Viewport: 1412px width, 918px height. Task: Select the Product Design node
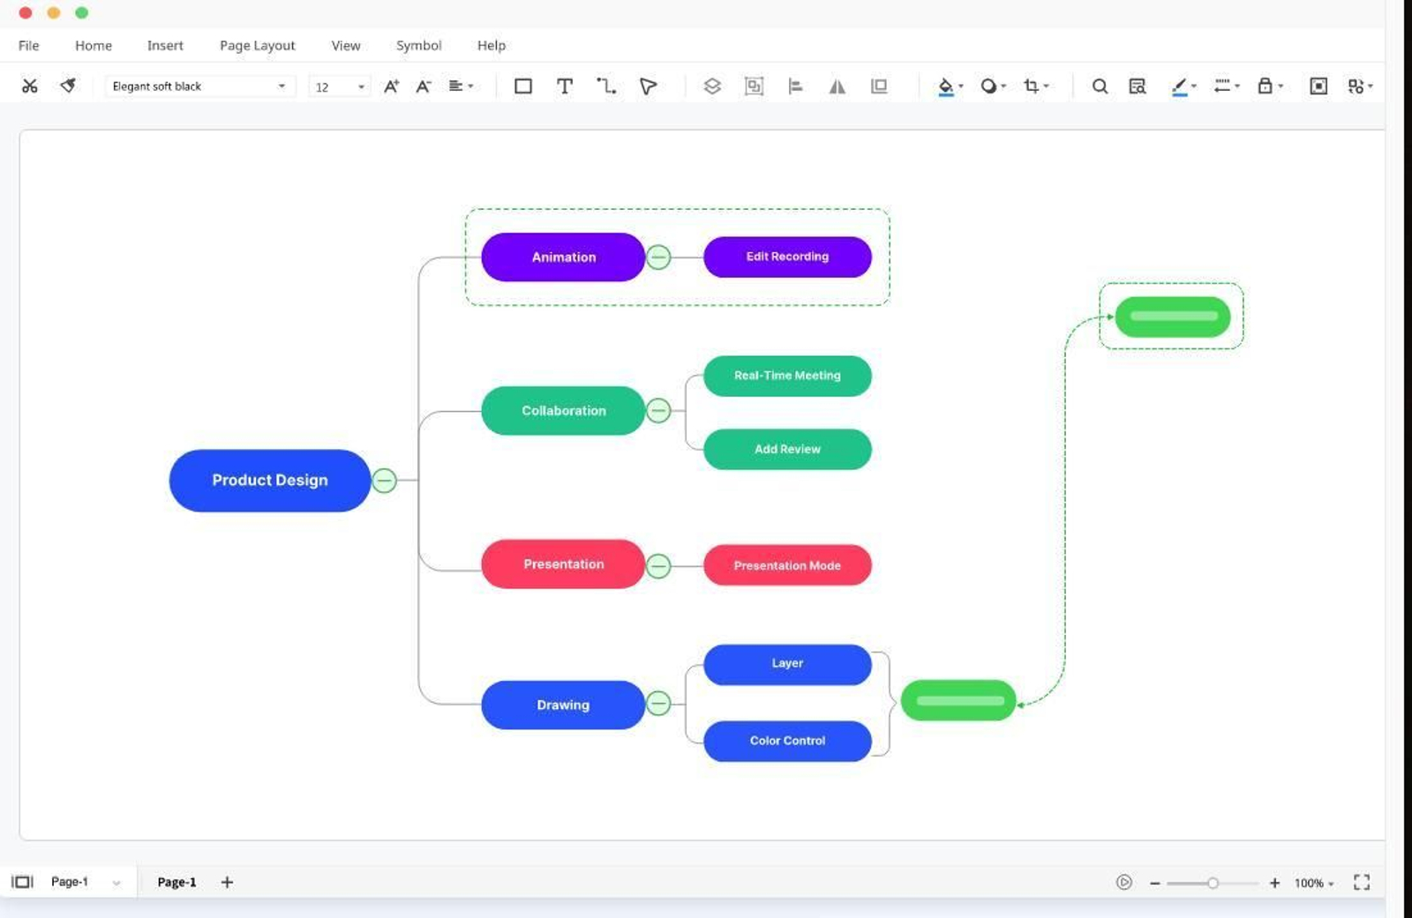click(x=269, y=481)
